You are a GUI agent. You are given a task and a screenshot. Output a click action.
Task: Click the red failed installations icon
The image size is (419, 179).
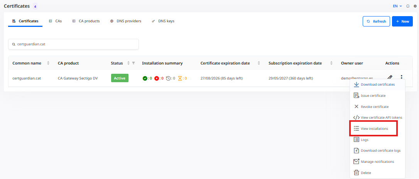[157, 78]
